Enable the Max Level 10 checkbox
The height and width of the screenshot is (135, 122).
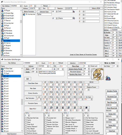click(64, 124)
